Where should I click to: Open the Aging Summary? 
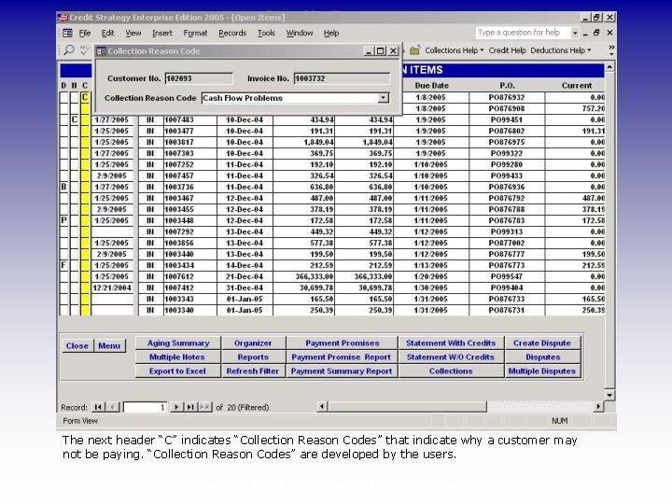[x=178, y=343]
